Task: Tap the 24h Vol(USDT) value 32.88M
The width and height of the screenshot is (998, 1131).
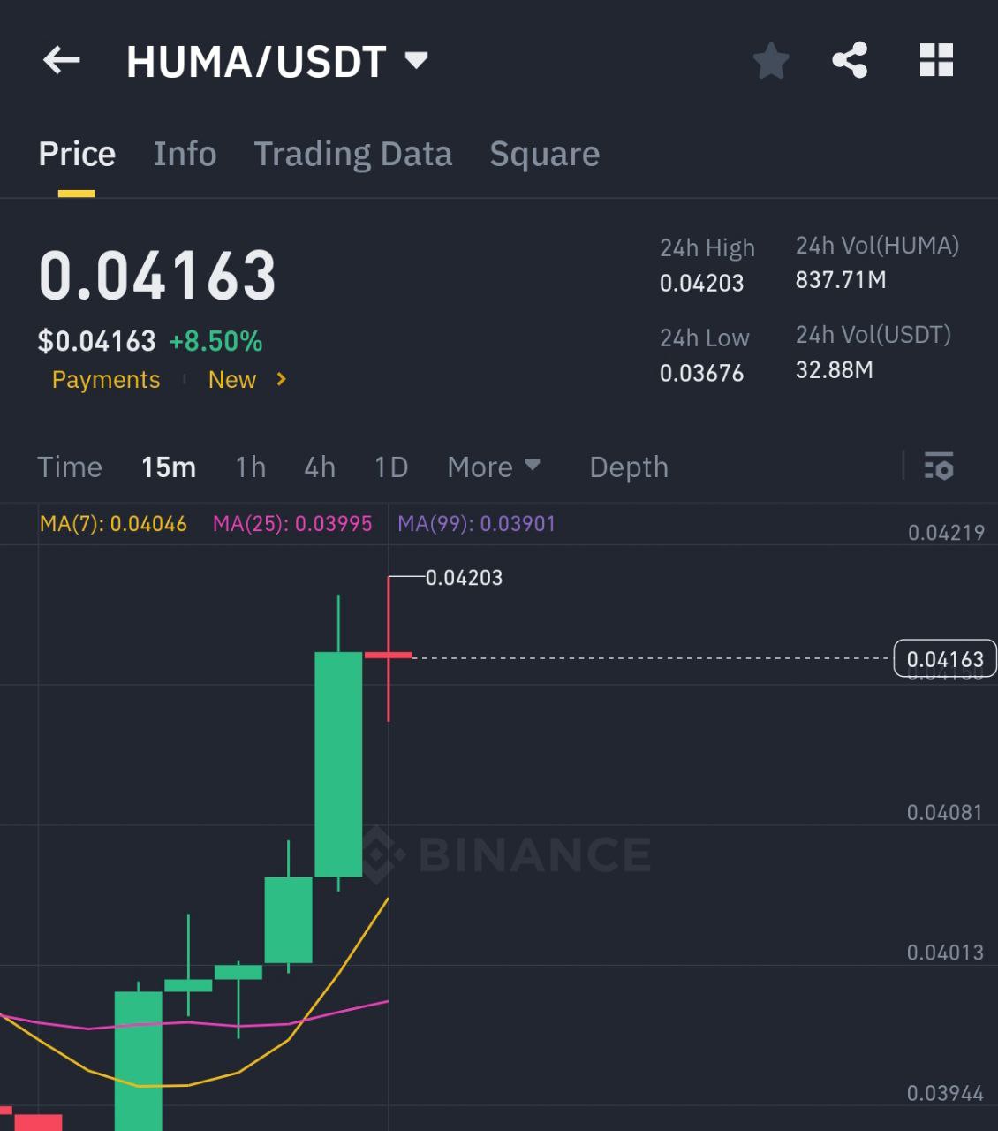Action: click(835, 369)
